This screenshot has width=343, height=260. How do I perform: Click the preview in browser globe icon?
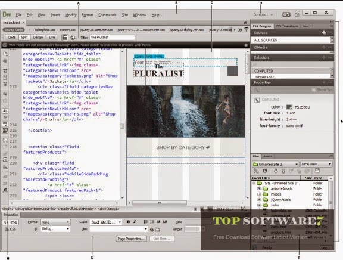click(73, 38)
